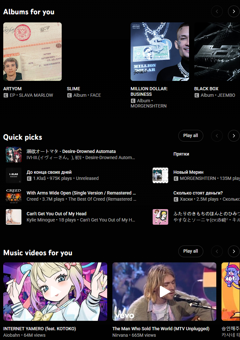
Task: Show previous Quick picks songs
Action: pyautogui.click(x=217, y=136)
